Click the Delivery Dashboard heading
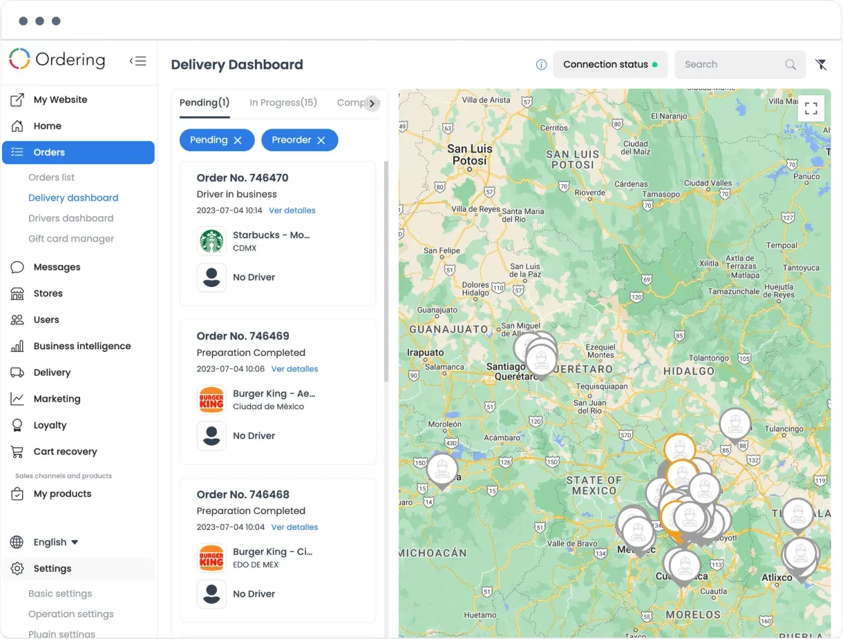 click(x=237, y=65)
